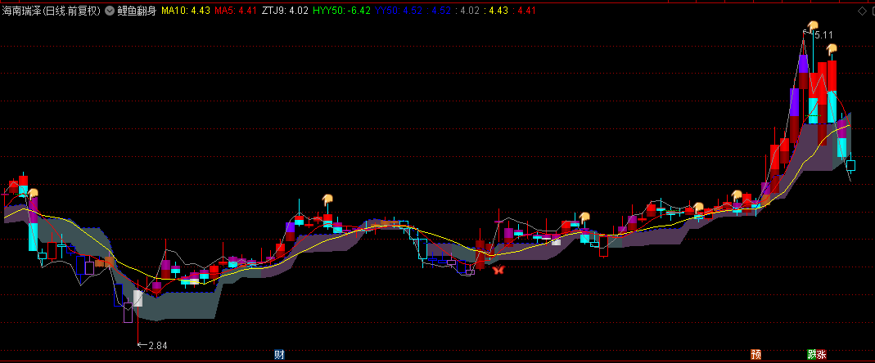Click the leftmost hand signal icon on the chart

click(x=34, y=194)
